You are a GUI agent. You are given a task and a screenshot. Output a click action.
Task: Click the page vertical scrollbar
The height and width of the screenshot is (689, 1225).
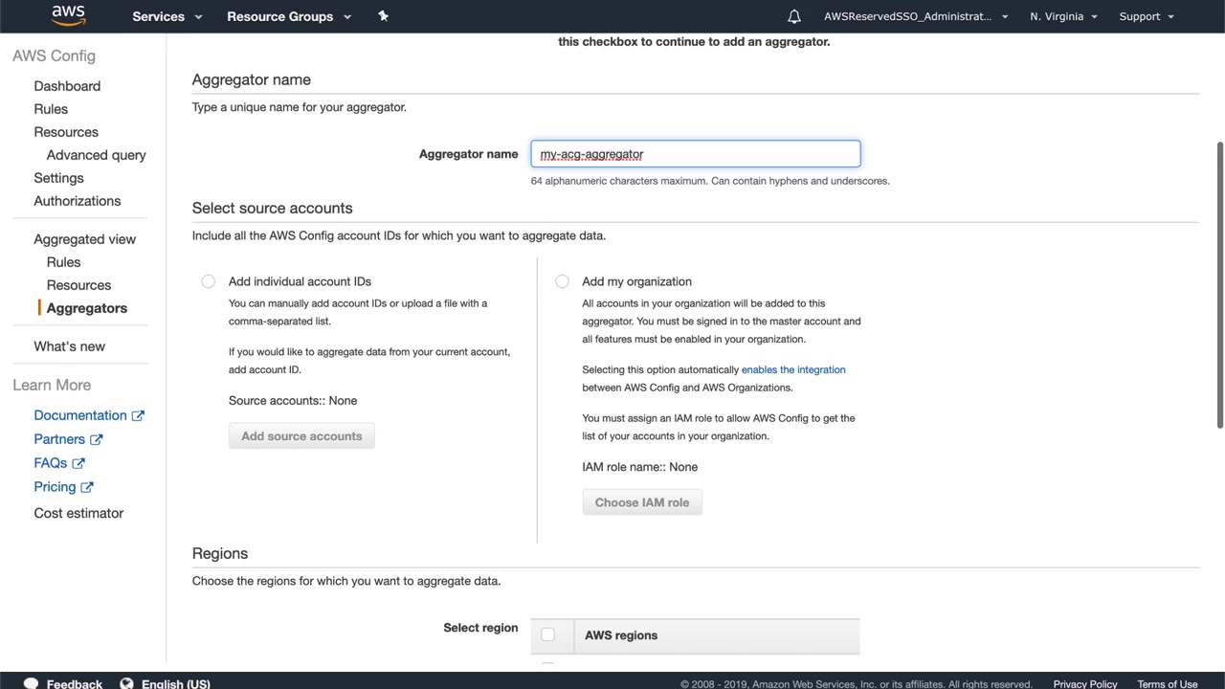tap(1219, 287)
